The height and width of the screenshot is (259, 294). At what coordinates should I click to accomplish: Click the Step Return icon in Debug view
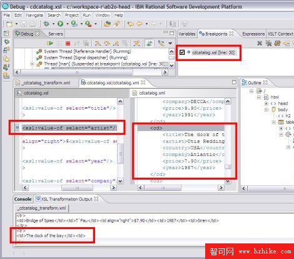[x=116, y=43]
